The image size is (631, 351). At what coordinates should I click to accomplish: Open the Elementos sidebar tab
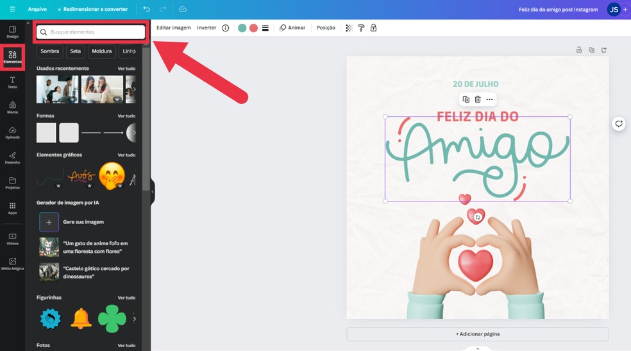click(x=12, y=57)
